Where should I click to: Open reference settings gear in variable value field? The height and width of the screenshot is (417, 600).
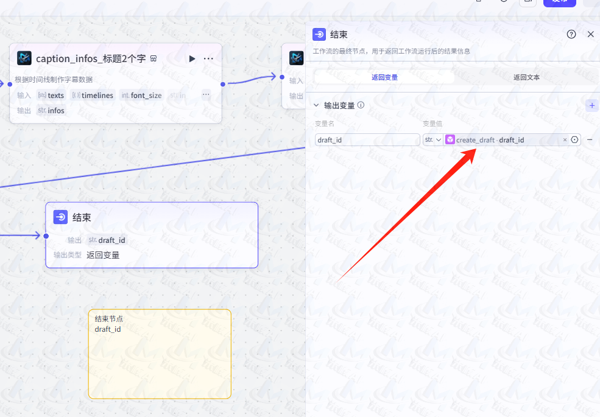(x=573, y=139)
